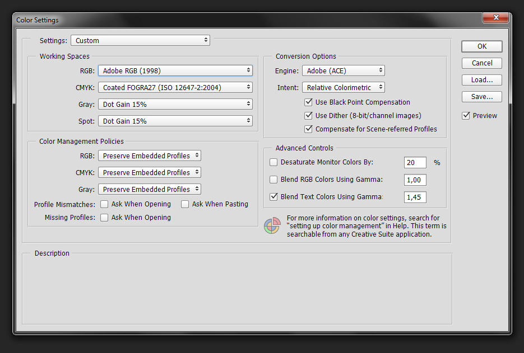This screenshot has height=353, width=524.
Task: Turn off Blend Text Colors Using Gamma
Action: pos(273,197)
